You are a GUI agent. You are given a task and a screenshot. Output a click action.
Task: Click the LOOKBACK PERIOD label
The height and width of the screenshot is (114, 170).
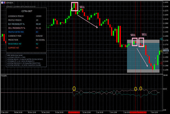click(16, 16)
